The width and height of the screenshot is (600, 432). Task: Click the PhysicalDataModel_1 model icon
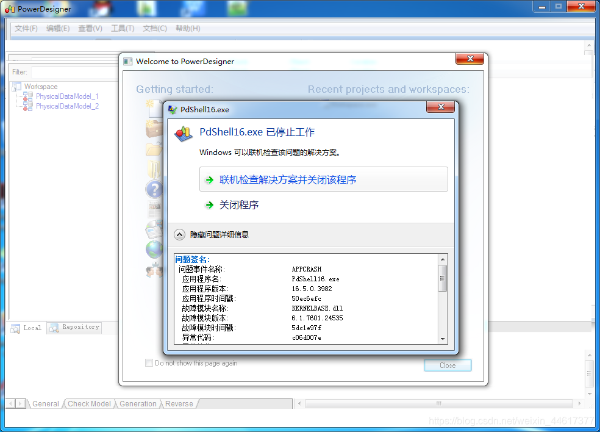27,96
